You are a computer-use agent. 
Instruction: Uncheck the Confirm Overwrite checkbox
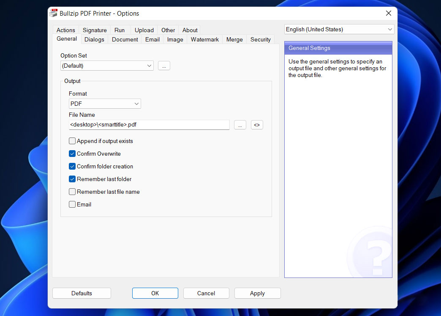[72, 154]
